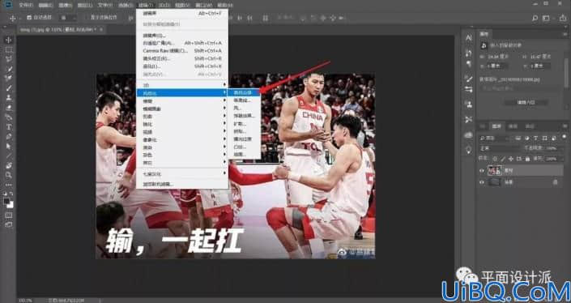This screenshot has width=571, height=303.
Task: Hide the top layer using its eye icon
Action: (x=482, y=170)
